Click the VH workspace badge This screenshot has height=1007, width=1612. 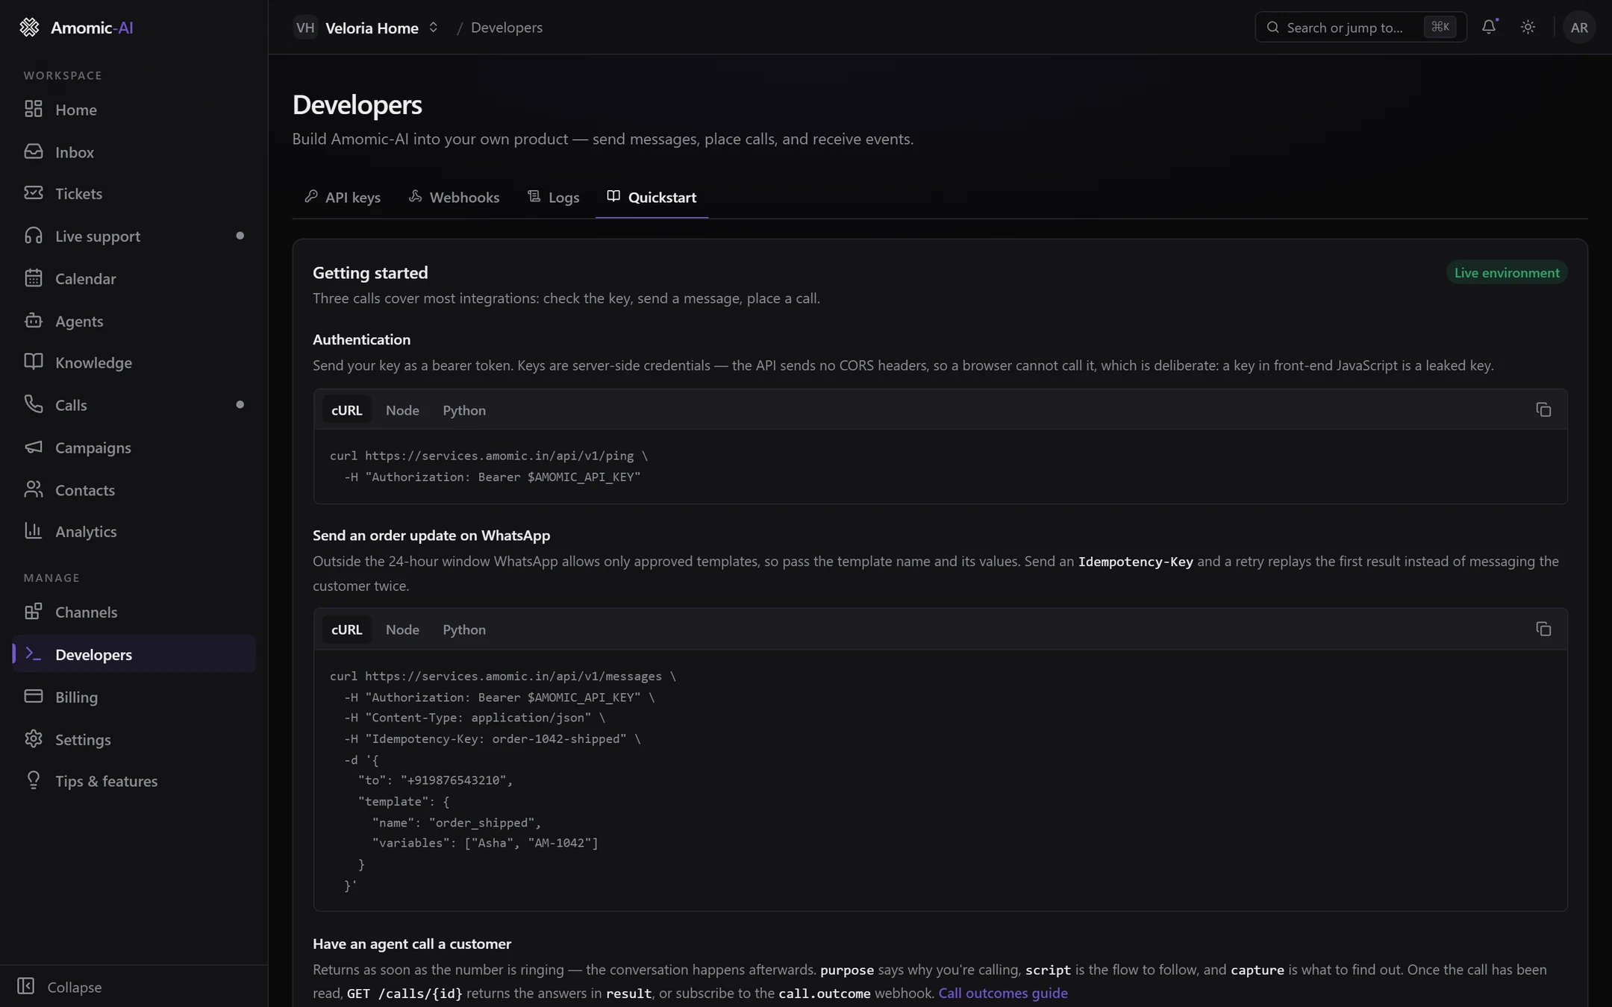(304, 28)
